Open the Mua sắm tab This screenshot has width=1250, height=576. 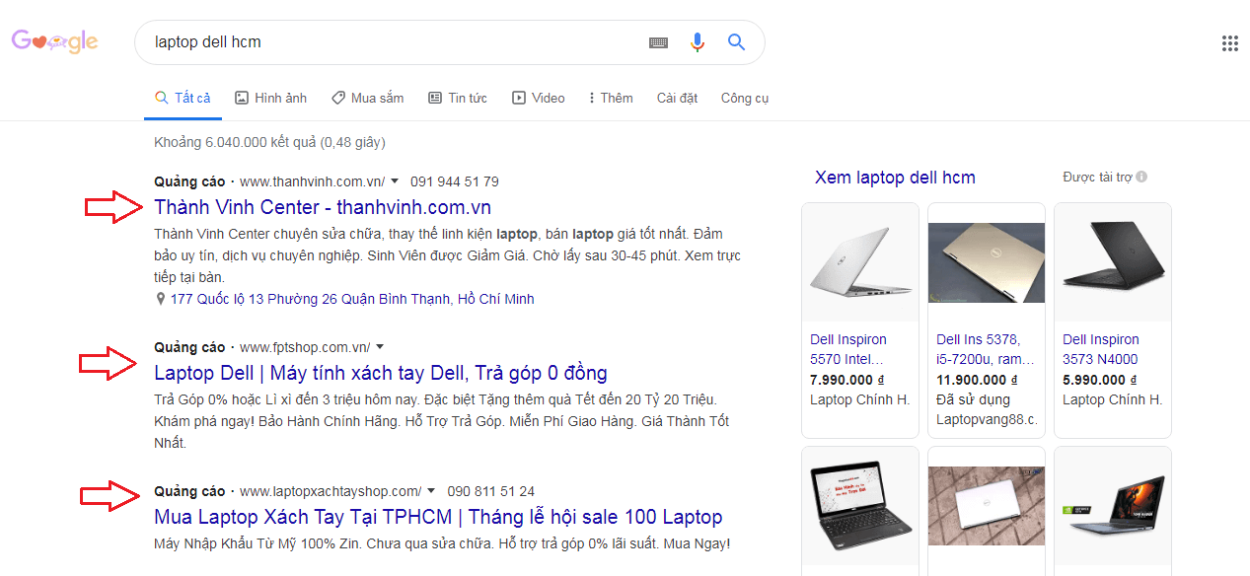367,98
